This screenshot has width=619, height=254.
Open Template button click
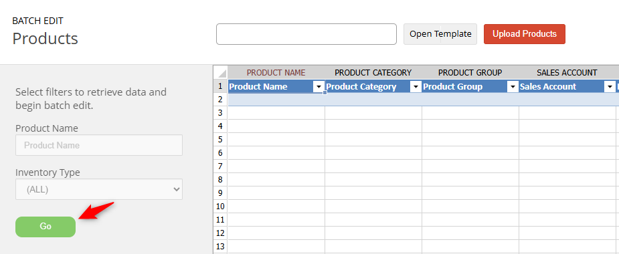[x=440, y=34]
